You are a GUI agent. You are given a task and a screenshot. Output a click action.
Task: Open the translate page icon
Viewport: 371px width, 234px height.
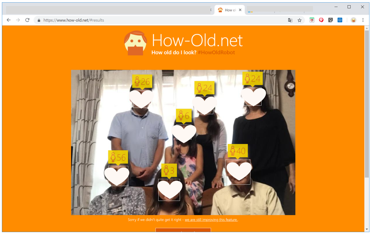[290, 20]
